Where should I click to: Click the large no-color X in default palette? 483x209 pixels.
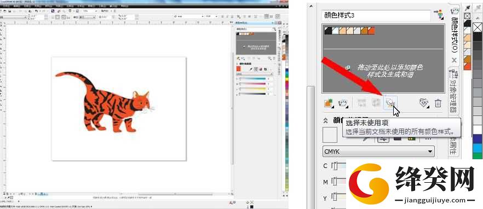tap(478, 28)
